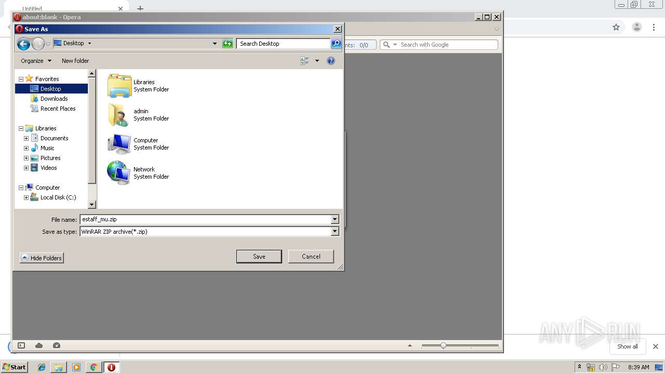The image size is (665, 374).
Task: Expand the Videos library node
Action: tap(26, 168)
